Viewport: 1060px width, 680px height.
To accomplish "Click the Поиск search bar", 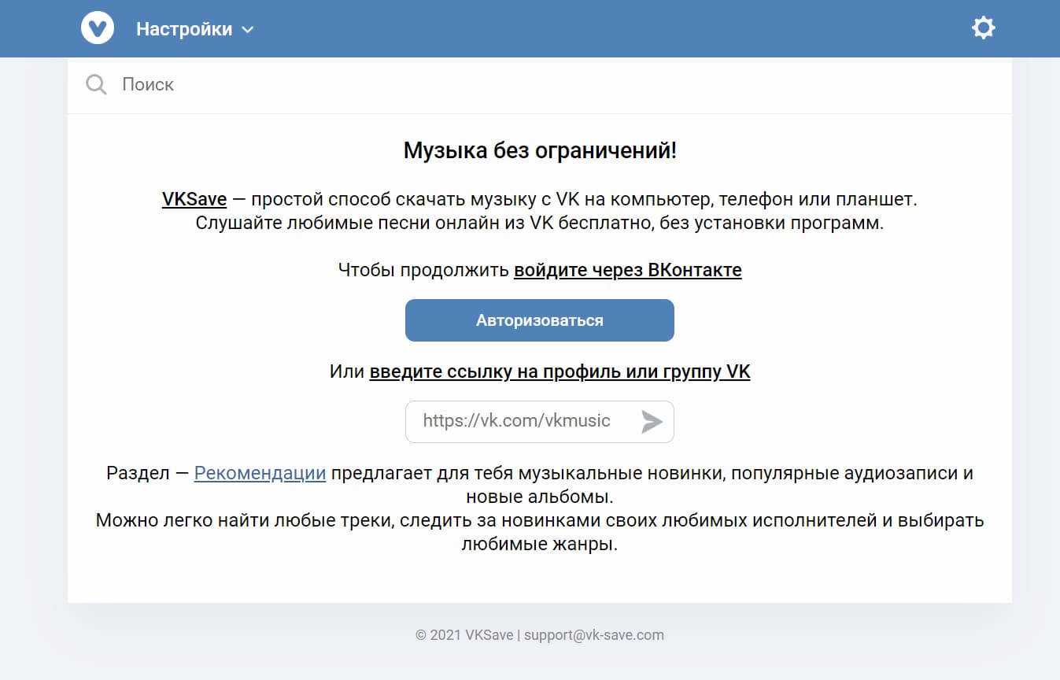I will (236, 84).
